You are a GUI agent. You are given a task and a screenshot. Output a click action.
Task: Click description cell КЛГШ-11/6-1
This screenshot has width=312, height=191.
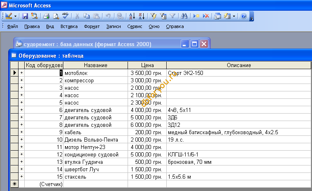[239, 154]
